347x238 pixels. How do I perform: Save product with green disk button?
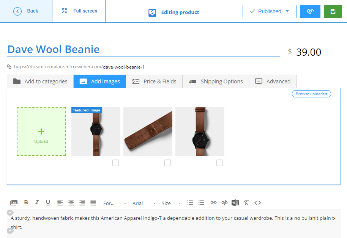(333, 11)
